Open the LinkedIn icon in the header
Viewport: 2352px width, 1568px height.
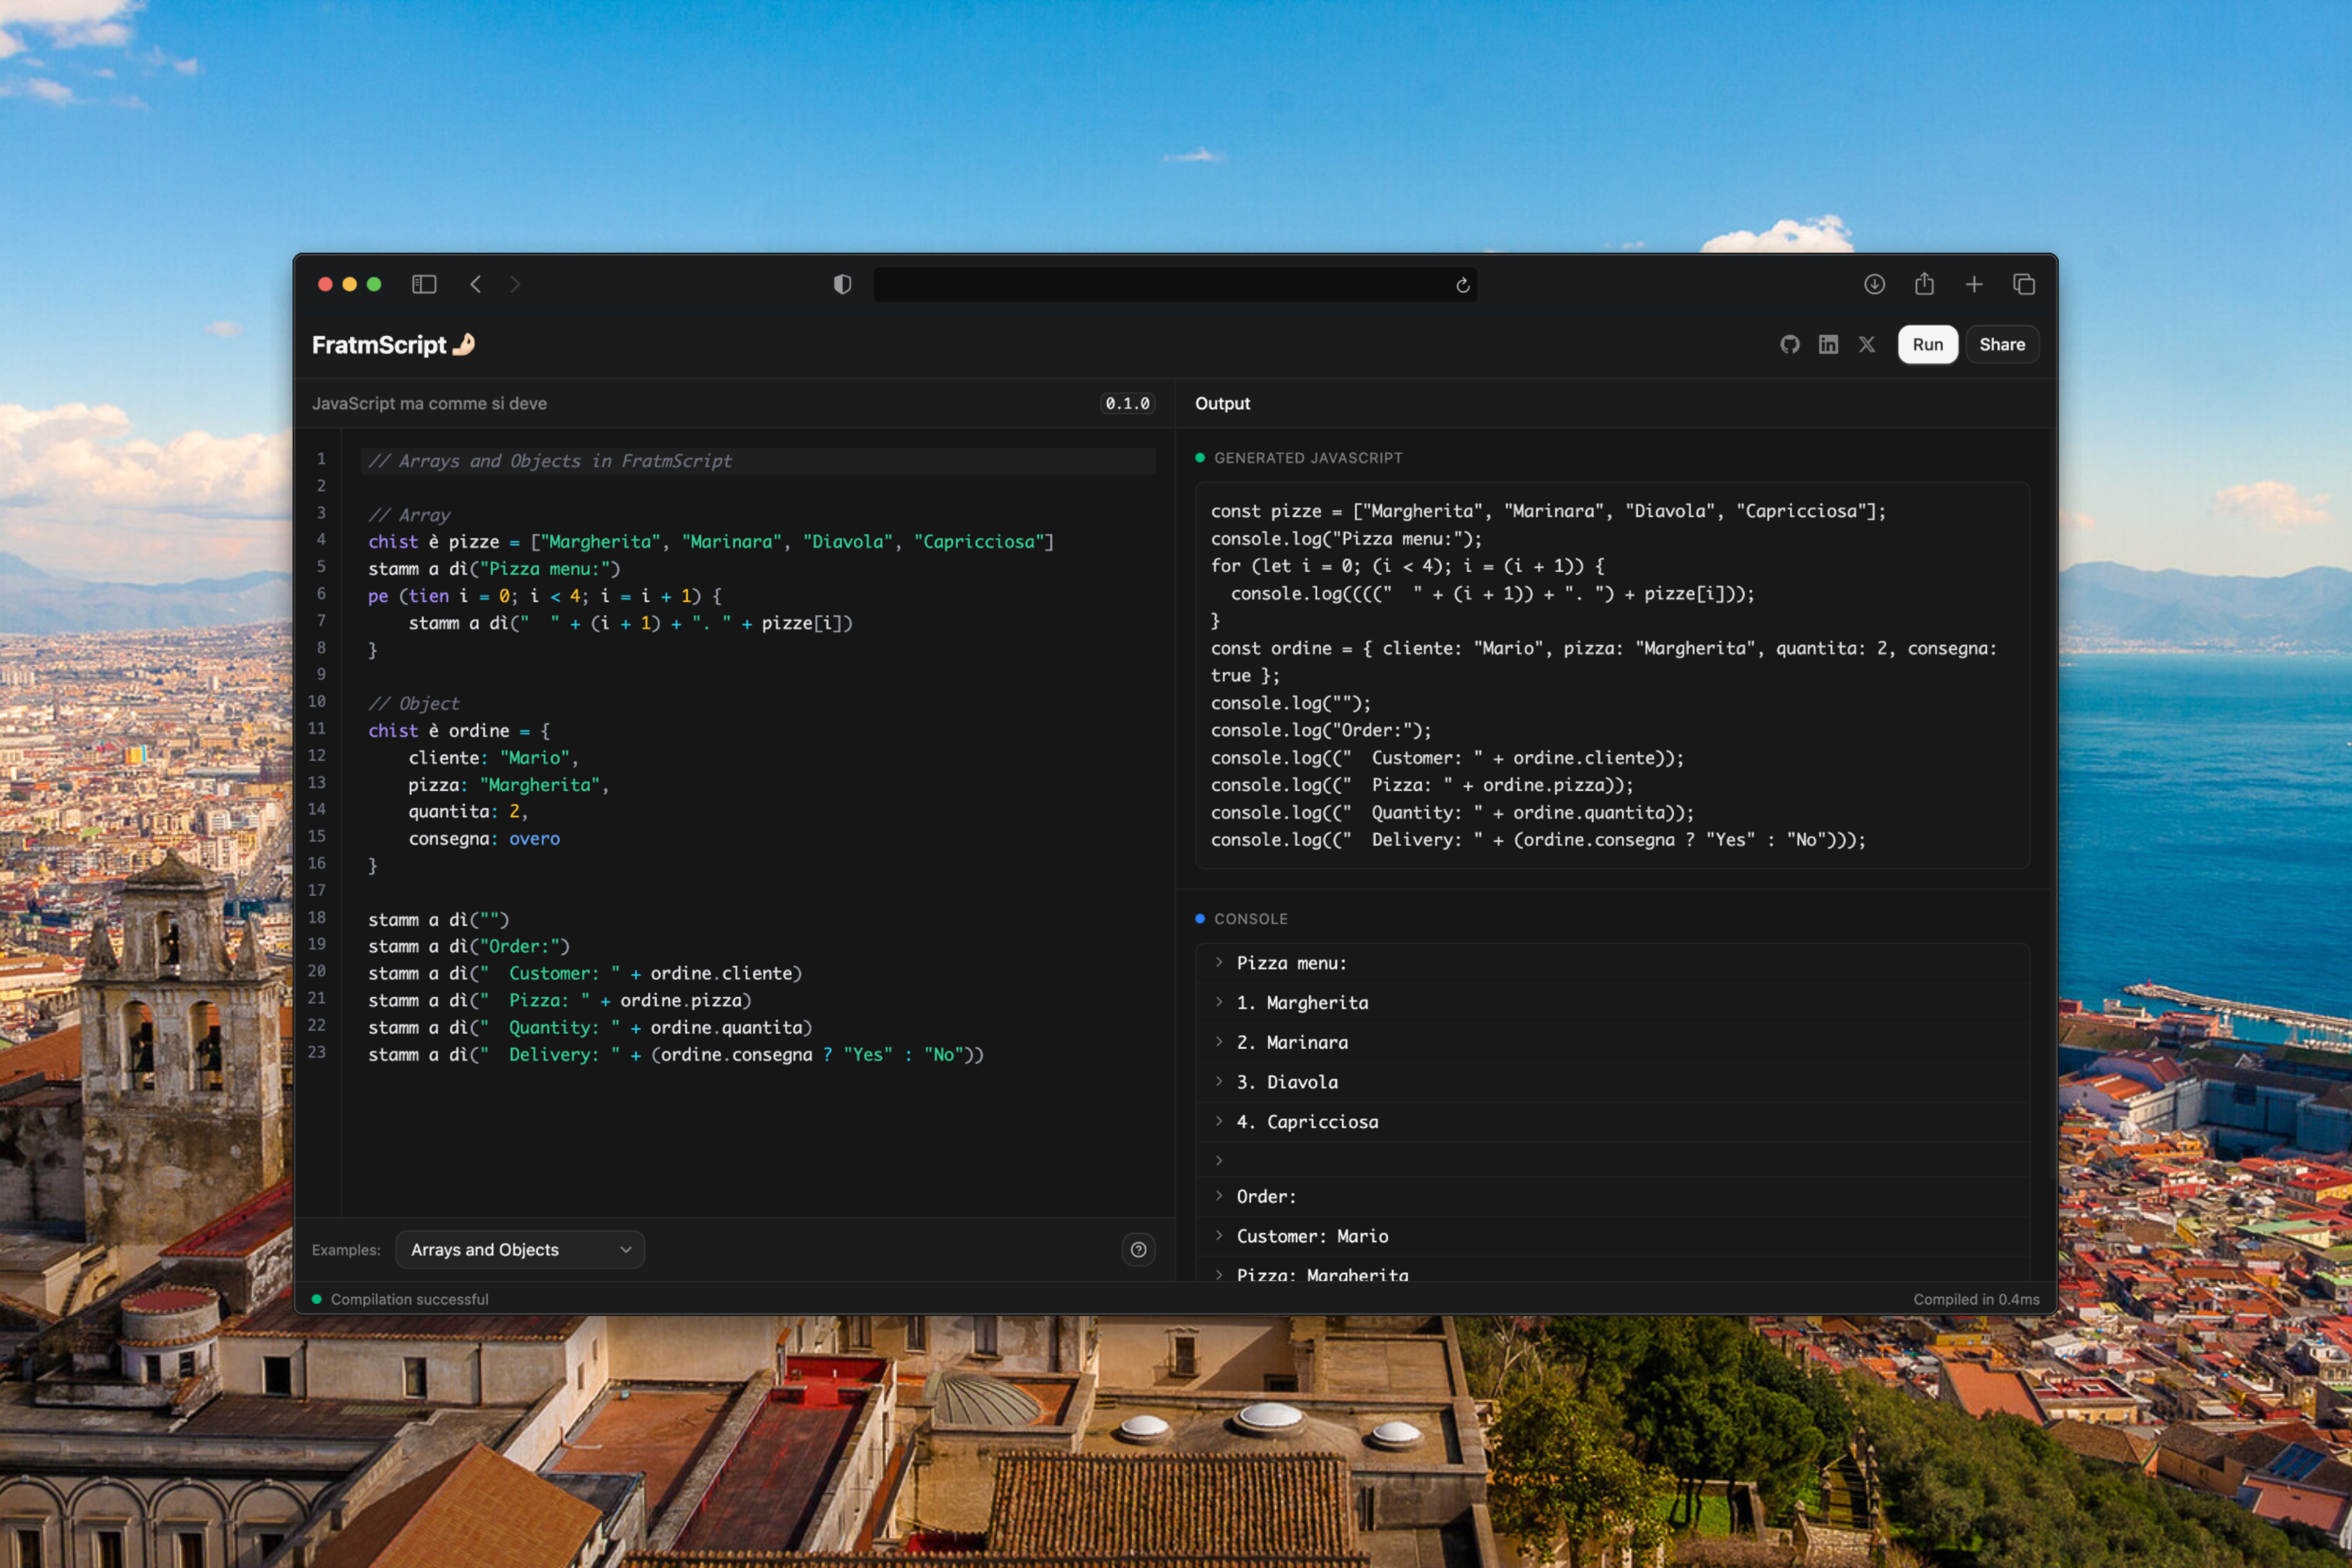(1828, 344)
